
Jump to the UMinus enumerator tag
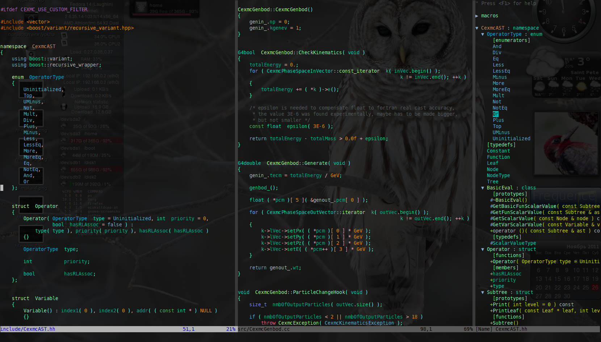(501, 132)
